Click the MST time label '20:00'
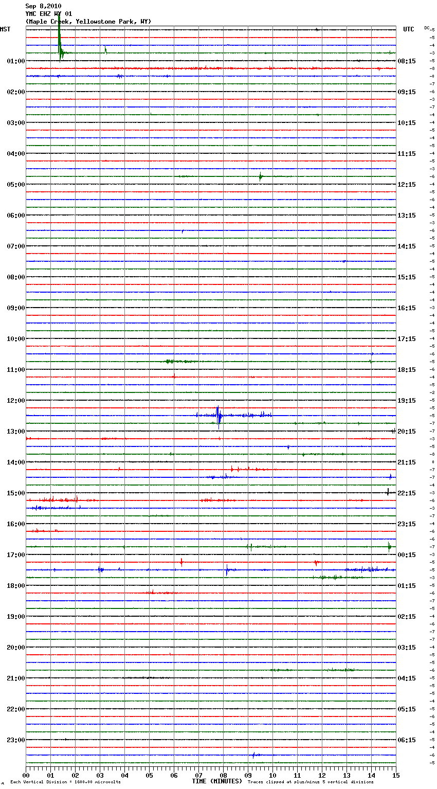This screenshot has height=789, width=437. pos(16,648)
